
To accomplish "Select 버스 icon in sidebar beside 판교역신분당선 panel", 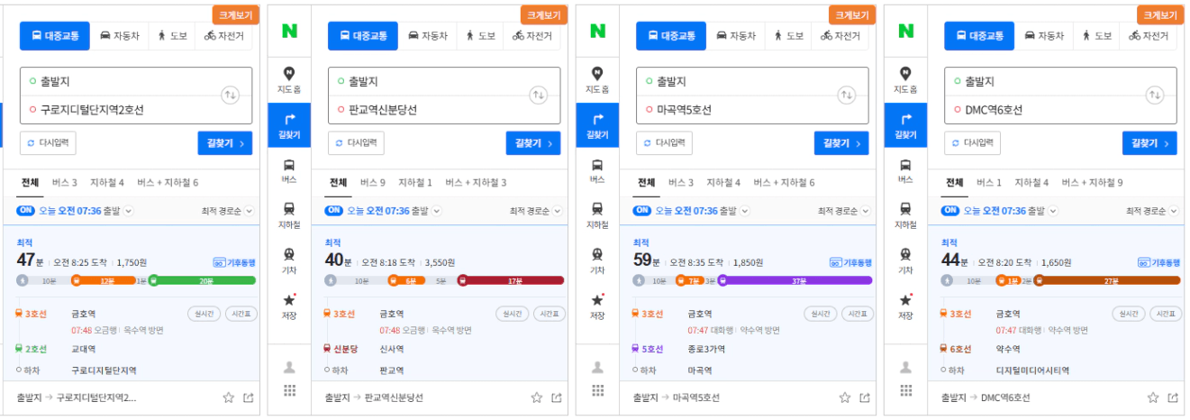I will click(289, 171).
